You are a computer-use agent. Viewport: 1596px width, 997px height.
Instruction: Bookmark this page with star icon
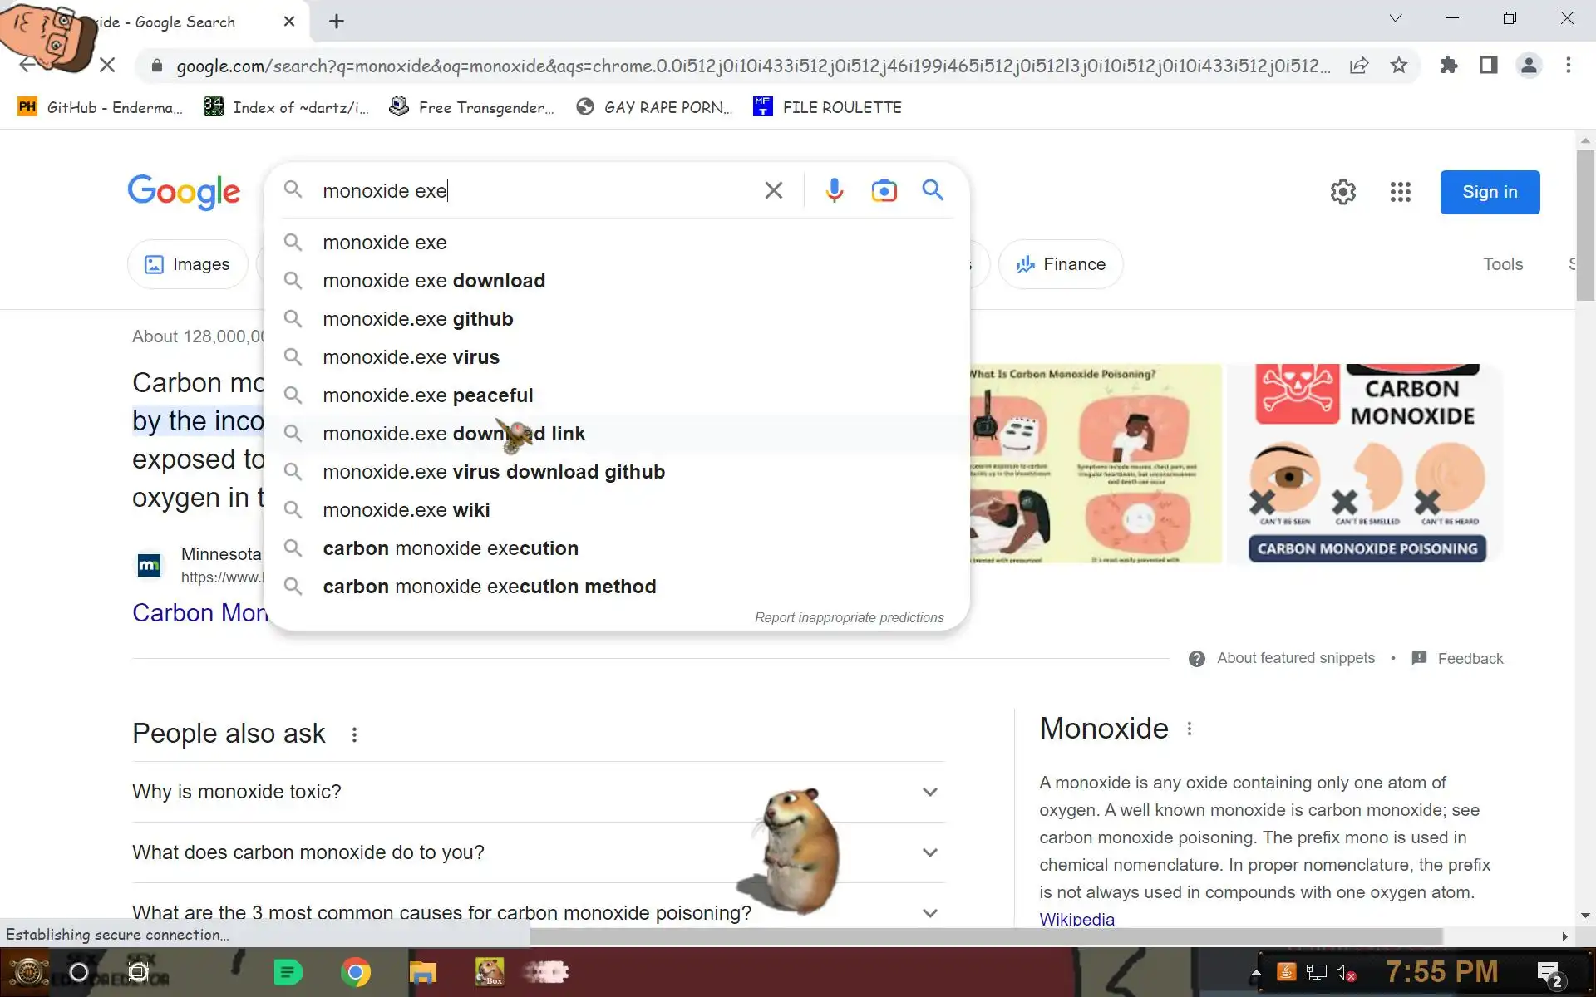[x=1399, y=66]
